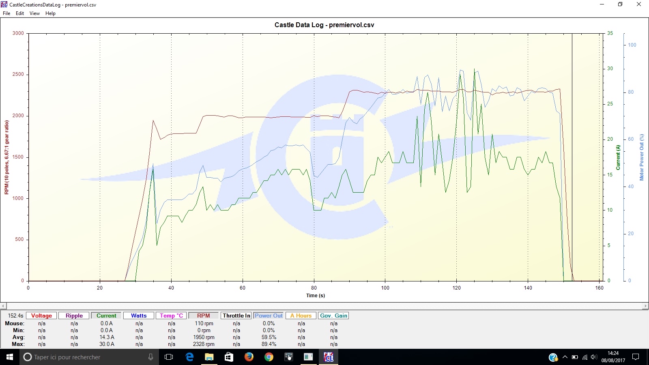Open the Help menu

(50, 13)
